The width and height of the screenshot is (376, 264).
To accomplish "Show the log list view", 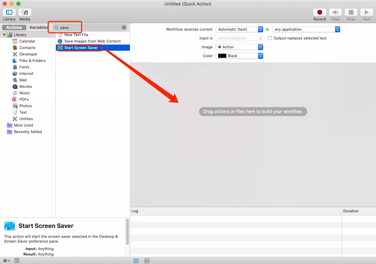I will click(x=136, y=261).
